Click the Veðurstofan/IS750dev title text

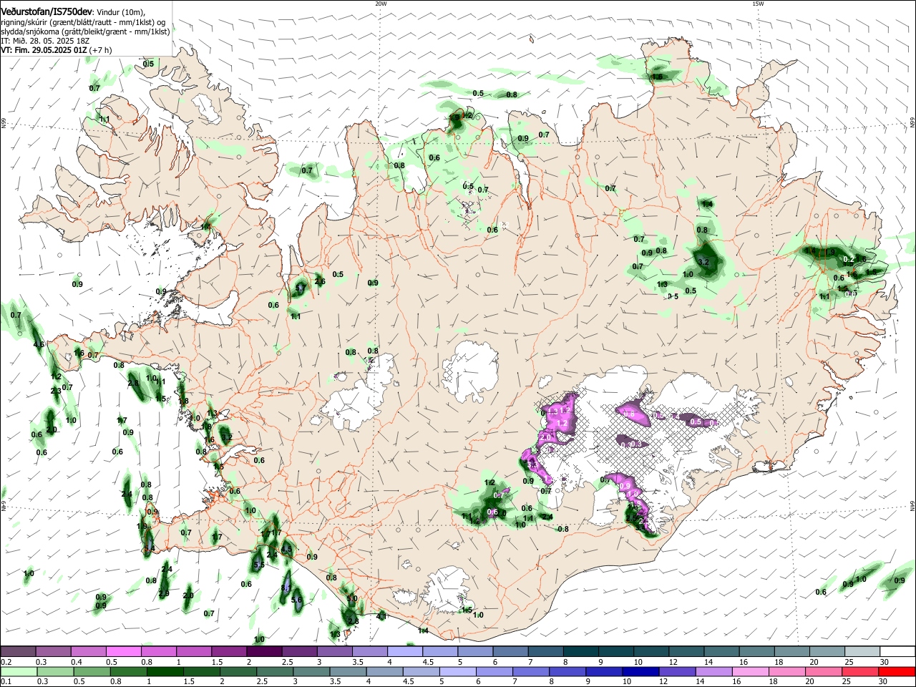tap(47, 12)
